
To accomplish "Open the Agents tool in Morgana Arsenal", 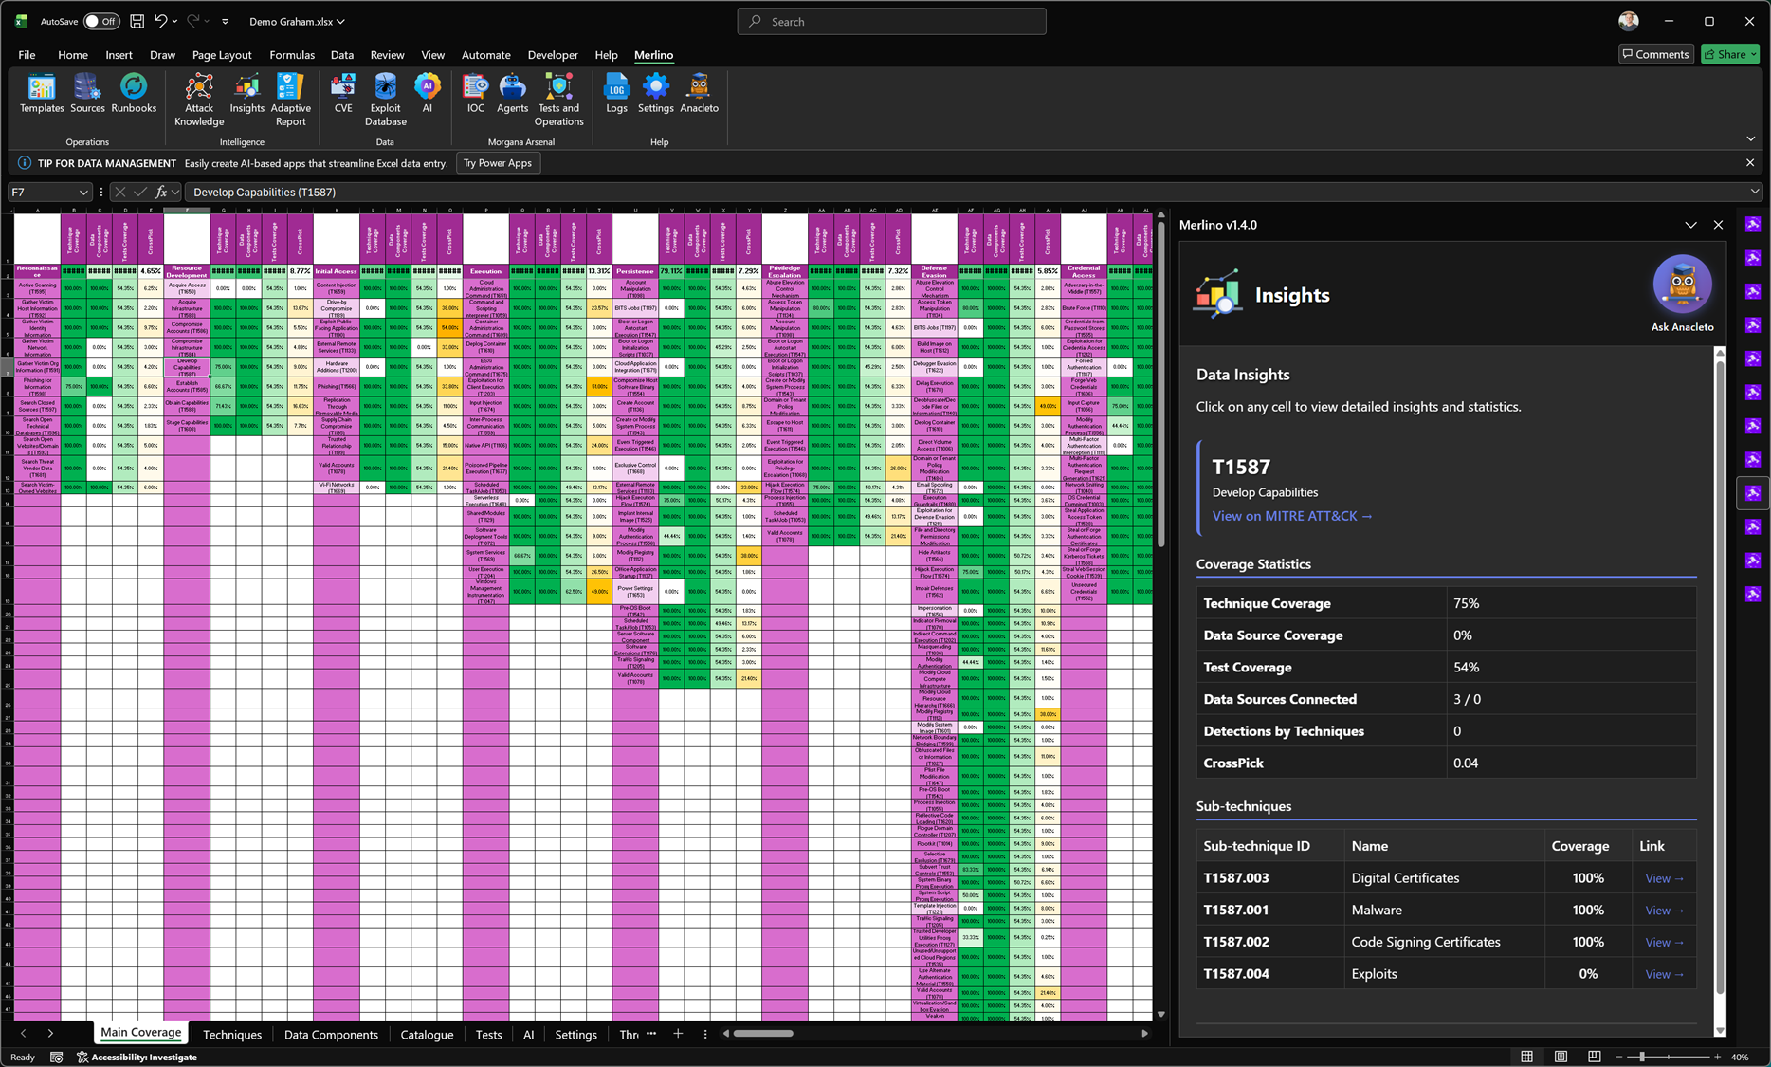I will coord(512,93).
